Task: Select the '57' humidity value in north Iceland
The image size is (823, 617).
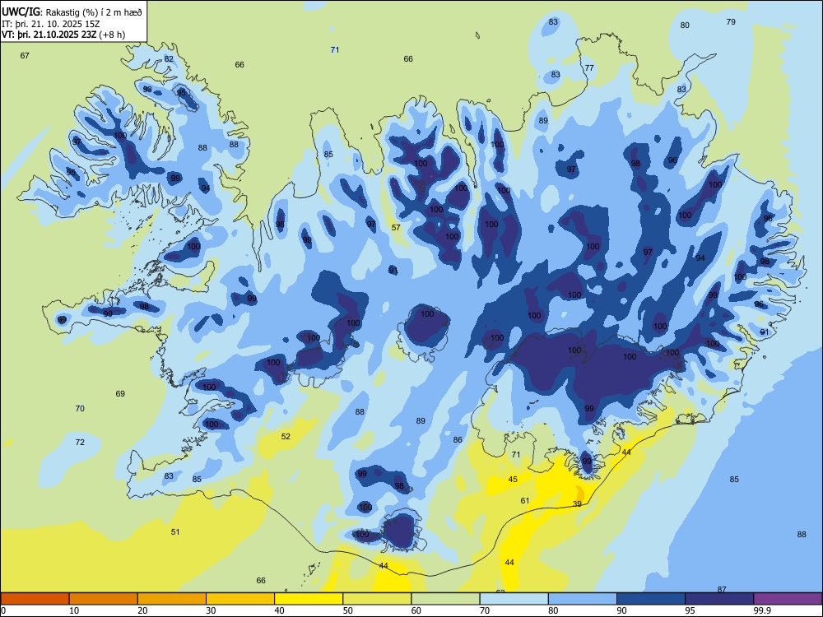Action: pos(396,227)
